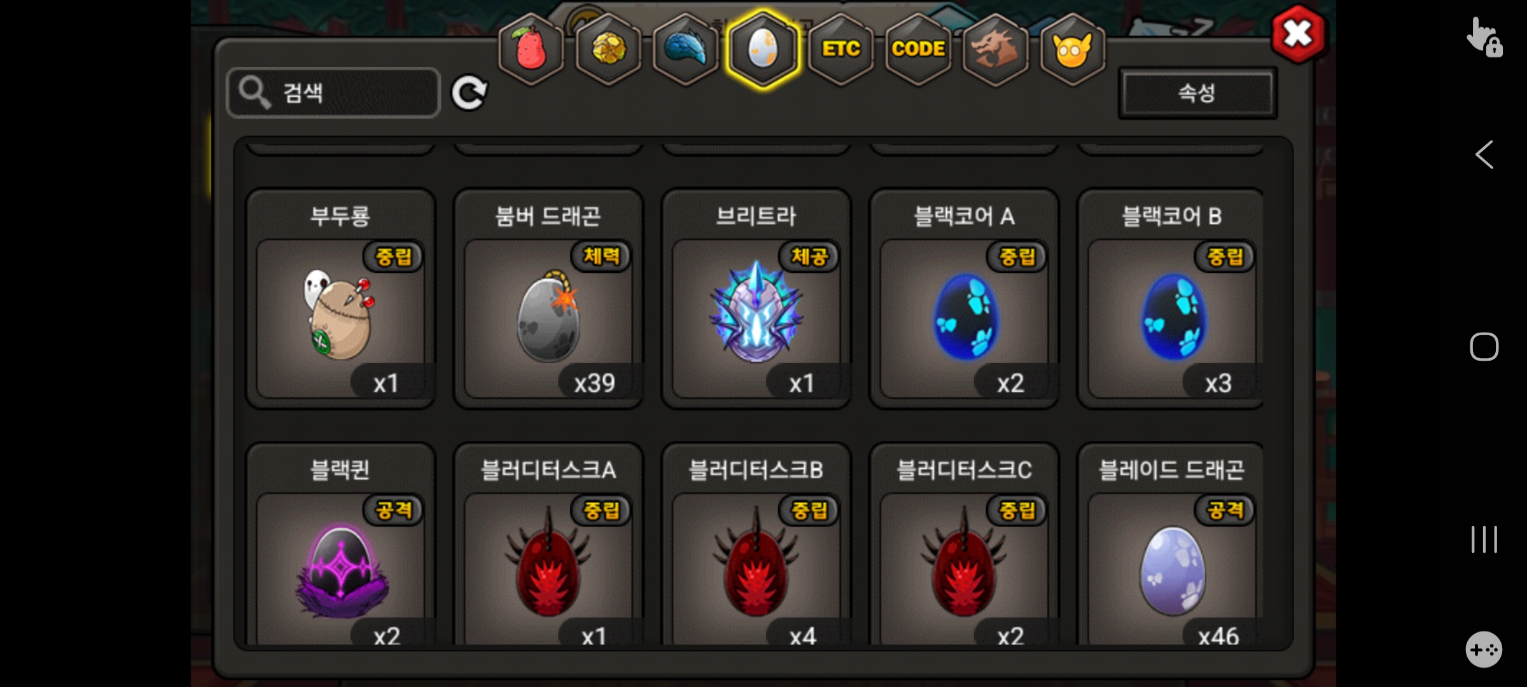The image size is (1527, 687).
Task: Open the yellow horned mask tab
Action: [x=1073, y=48]
